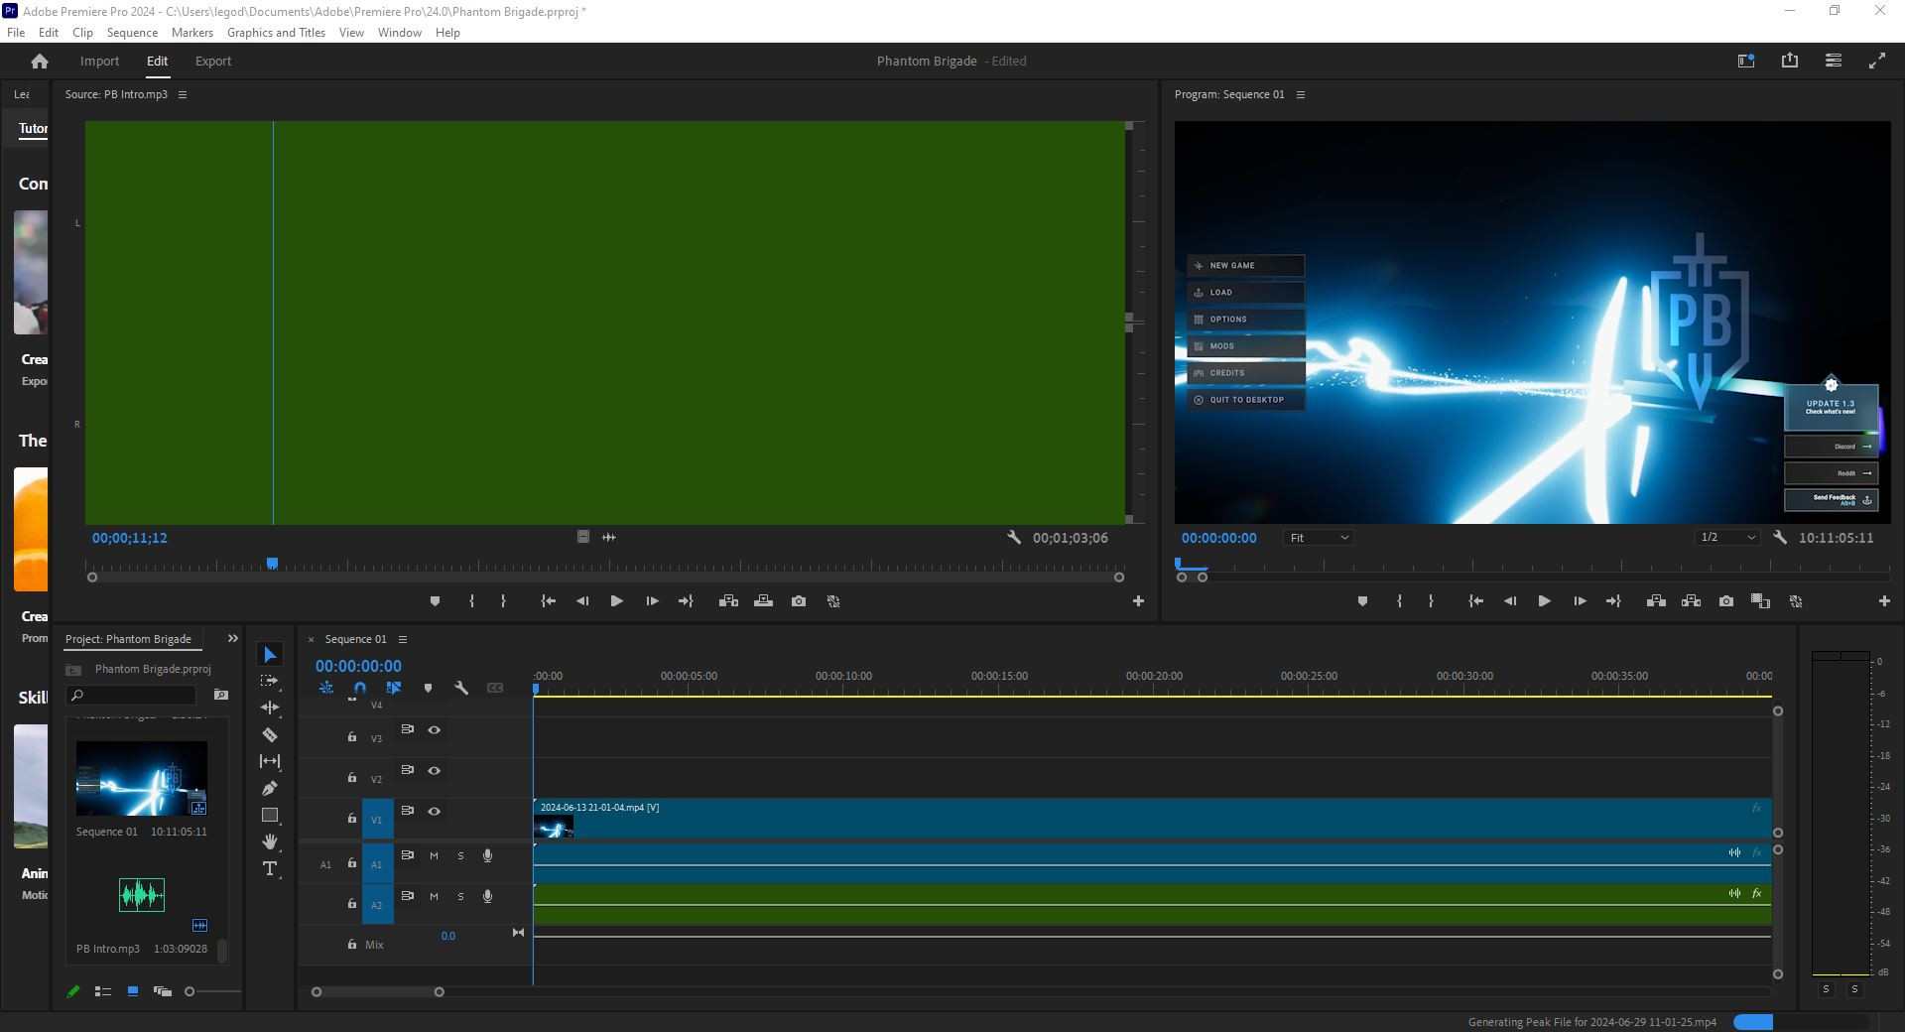Open Quick actions workspace menu icon
The image size is (1905, 1032).
click(x=1834, y=61)
